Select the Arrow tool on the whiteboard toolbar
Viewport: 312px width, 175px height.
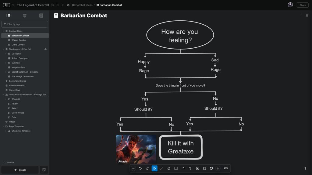click(x=183, y=168)
